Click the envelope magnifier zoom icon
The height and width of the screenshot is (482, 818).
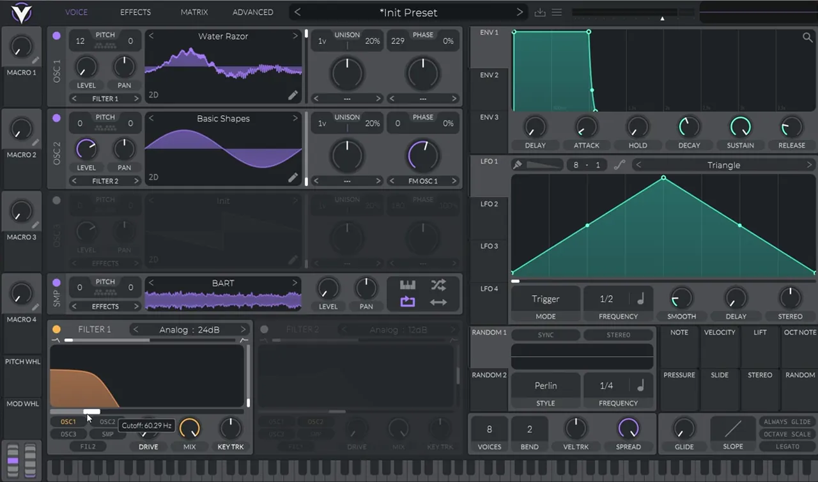pyautogui.click(x=808, y=38)
